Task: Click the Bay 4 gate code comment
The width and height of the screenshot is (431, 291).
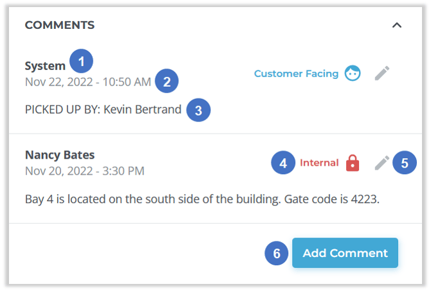Action: point(202,198)
